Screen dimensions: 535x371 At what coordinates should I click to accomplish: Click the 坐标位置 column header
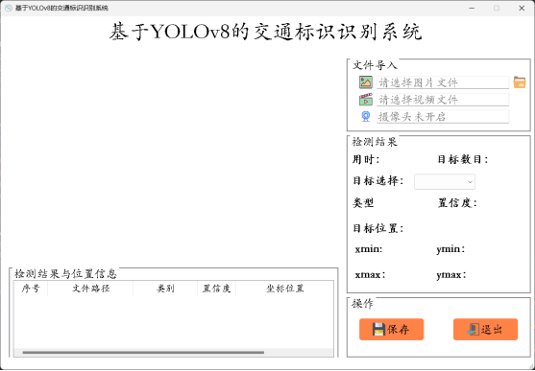coord(285,289)
